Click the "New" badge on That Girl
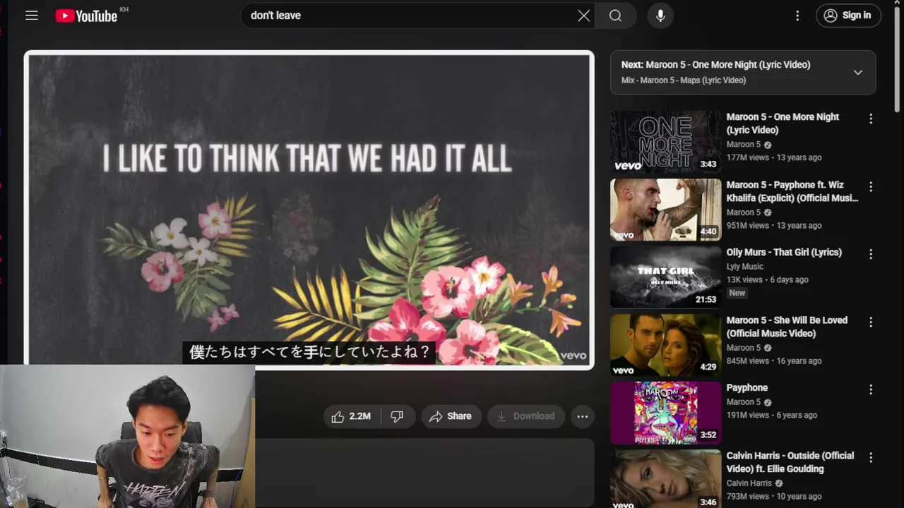The height and width of the screenshot is (508, 904). 737,293
